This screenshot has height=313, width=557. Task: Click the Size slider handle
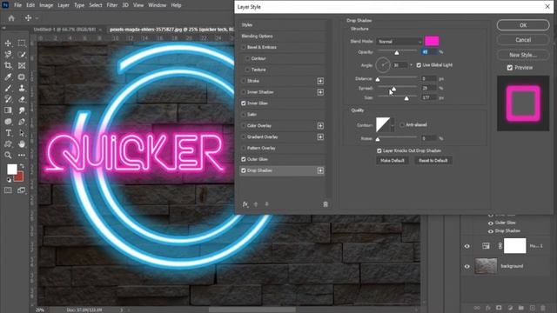406,98
